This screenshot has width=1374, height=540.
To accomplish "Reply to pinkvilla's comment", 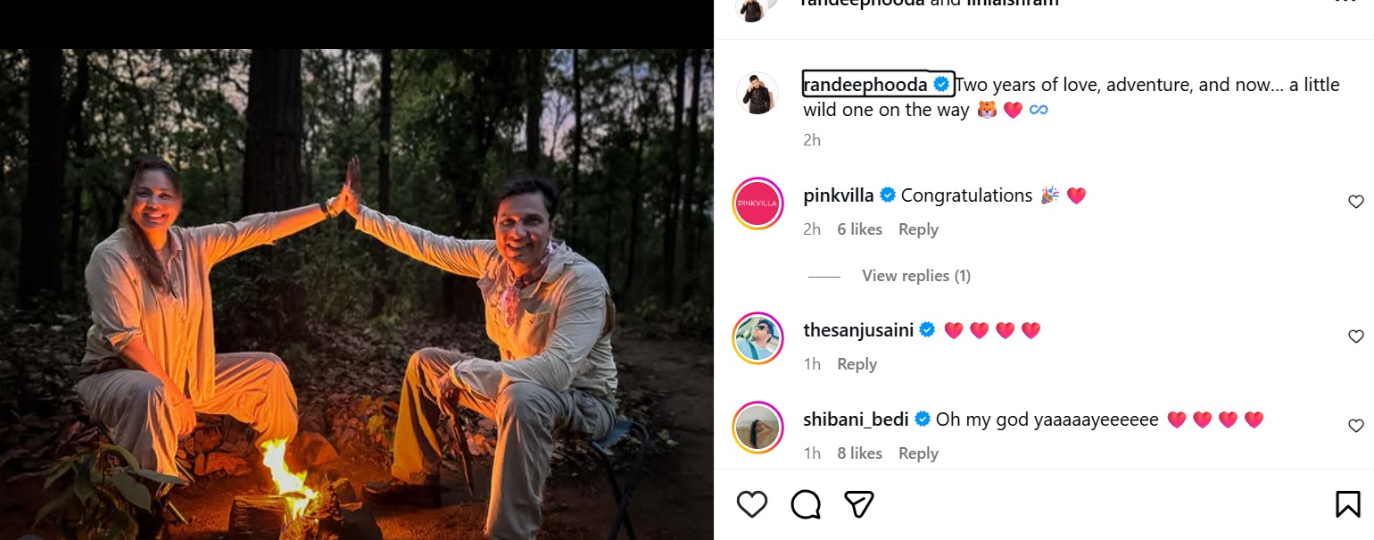I will (x=918, y=229).
